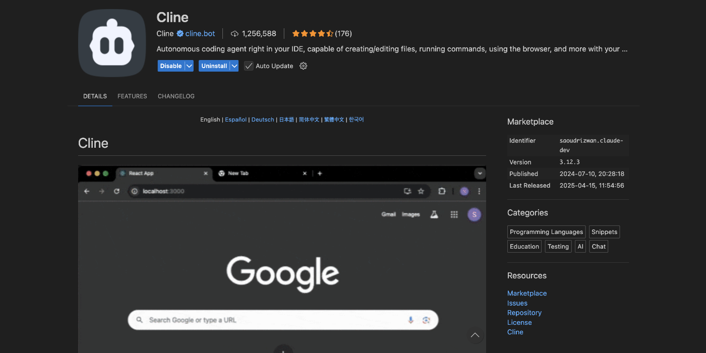706x353 pixels.
Task: Open the Issues resource link
Action: click(517, 303)
